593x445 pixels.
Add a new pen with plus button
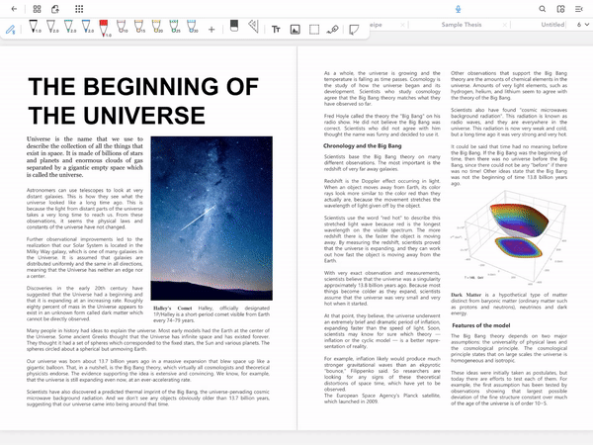212,29
